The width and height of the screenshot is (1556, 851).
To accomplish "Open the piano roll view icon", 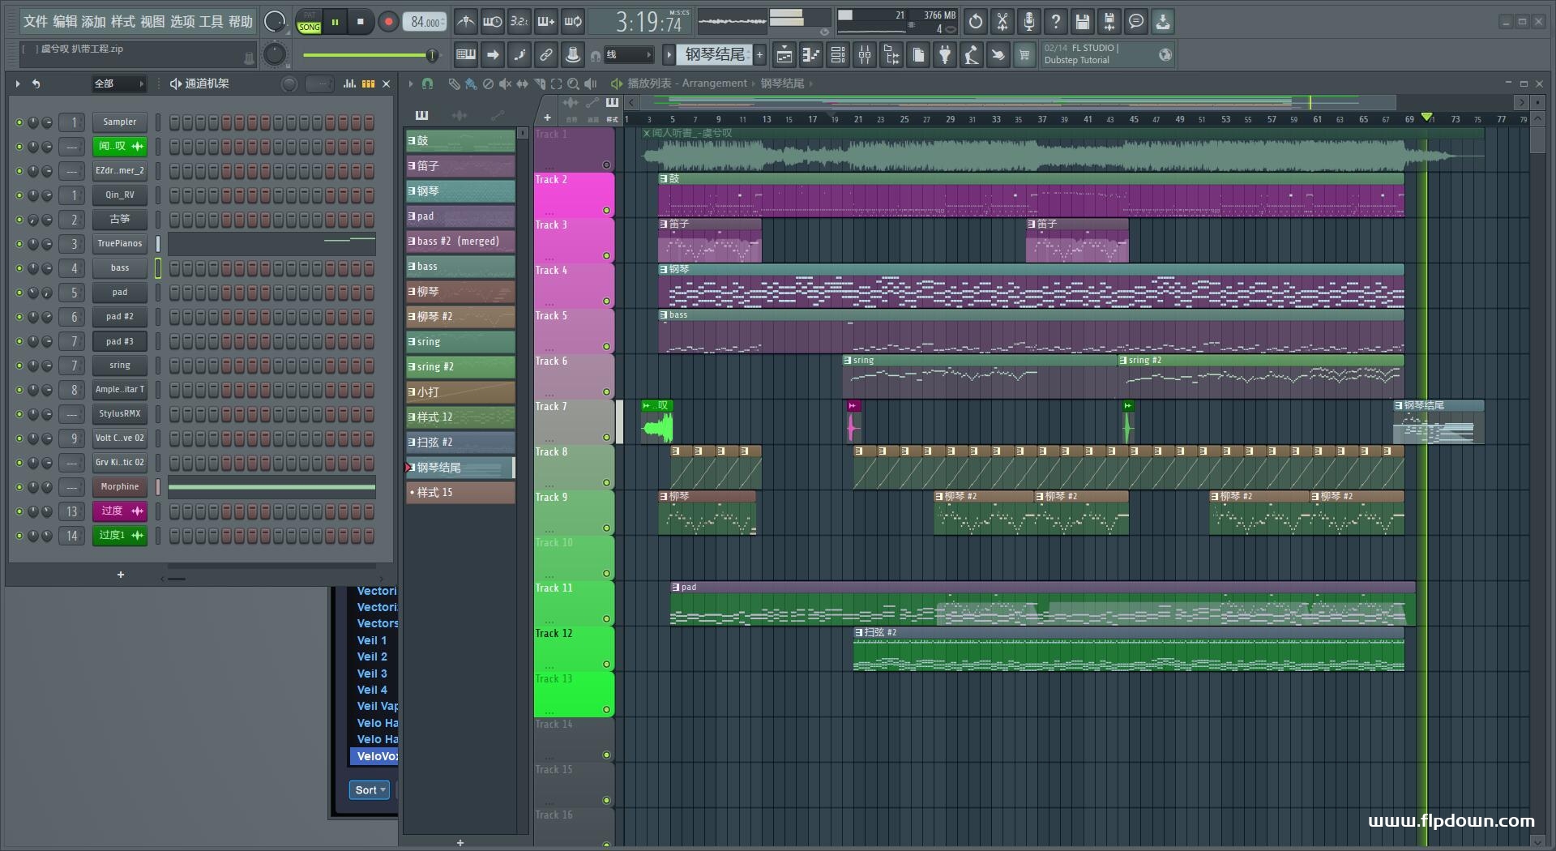I will pos(811,55).
